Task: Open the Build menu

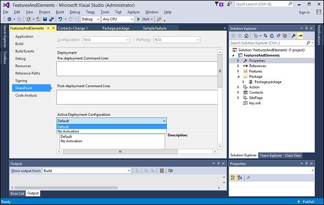Action: (x=60, y=12)
